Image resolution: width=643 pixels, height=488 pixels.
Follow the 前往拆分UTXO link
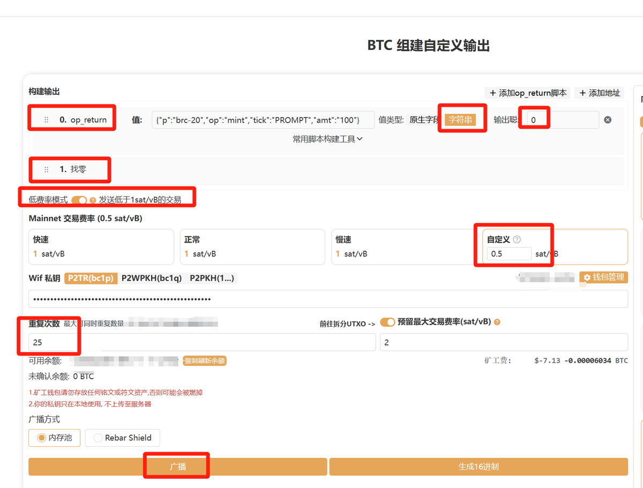347,324
